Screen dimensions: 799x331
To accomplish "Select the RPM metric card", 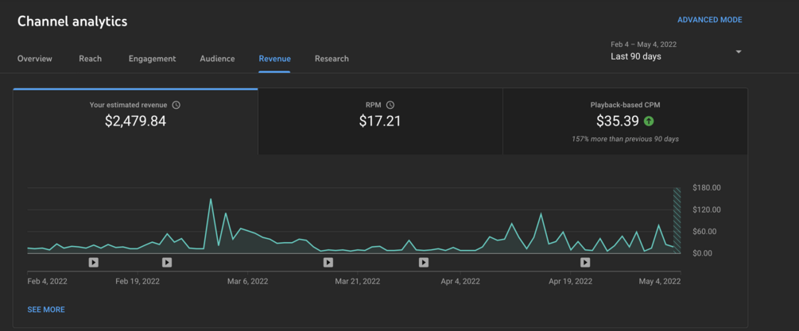I will (x=380, y=121).
